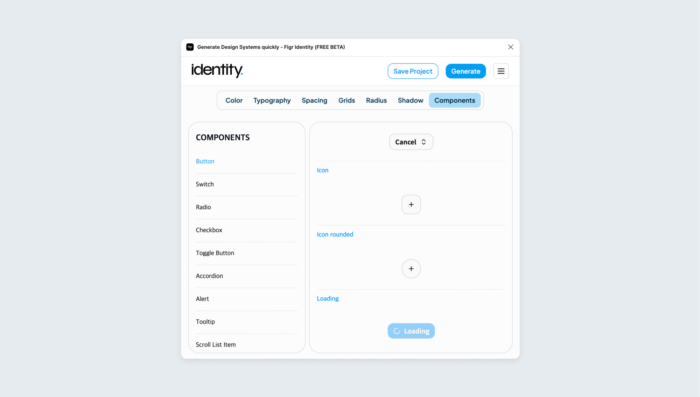Click the Loading state button
700x397 pixels.
411,331
